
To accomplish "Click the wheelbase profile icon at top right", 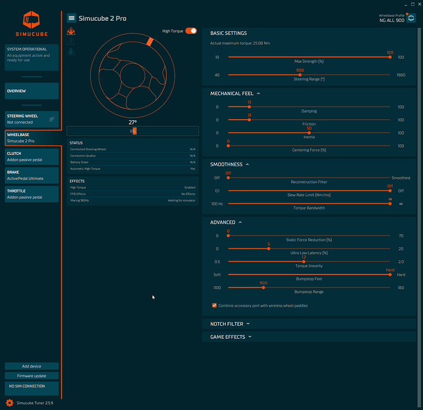I will pyautogui.click(x=411, y=18).
